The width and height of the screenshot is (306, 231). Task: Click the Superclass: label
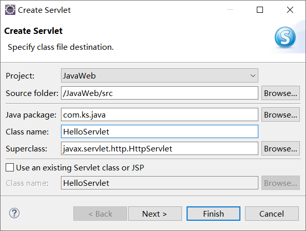click(26, 149)
